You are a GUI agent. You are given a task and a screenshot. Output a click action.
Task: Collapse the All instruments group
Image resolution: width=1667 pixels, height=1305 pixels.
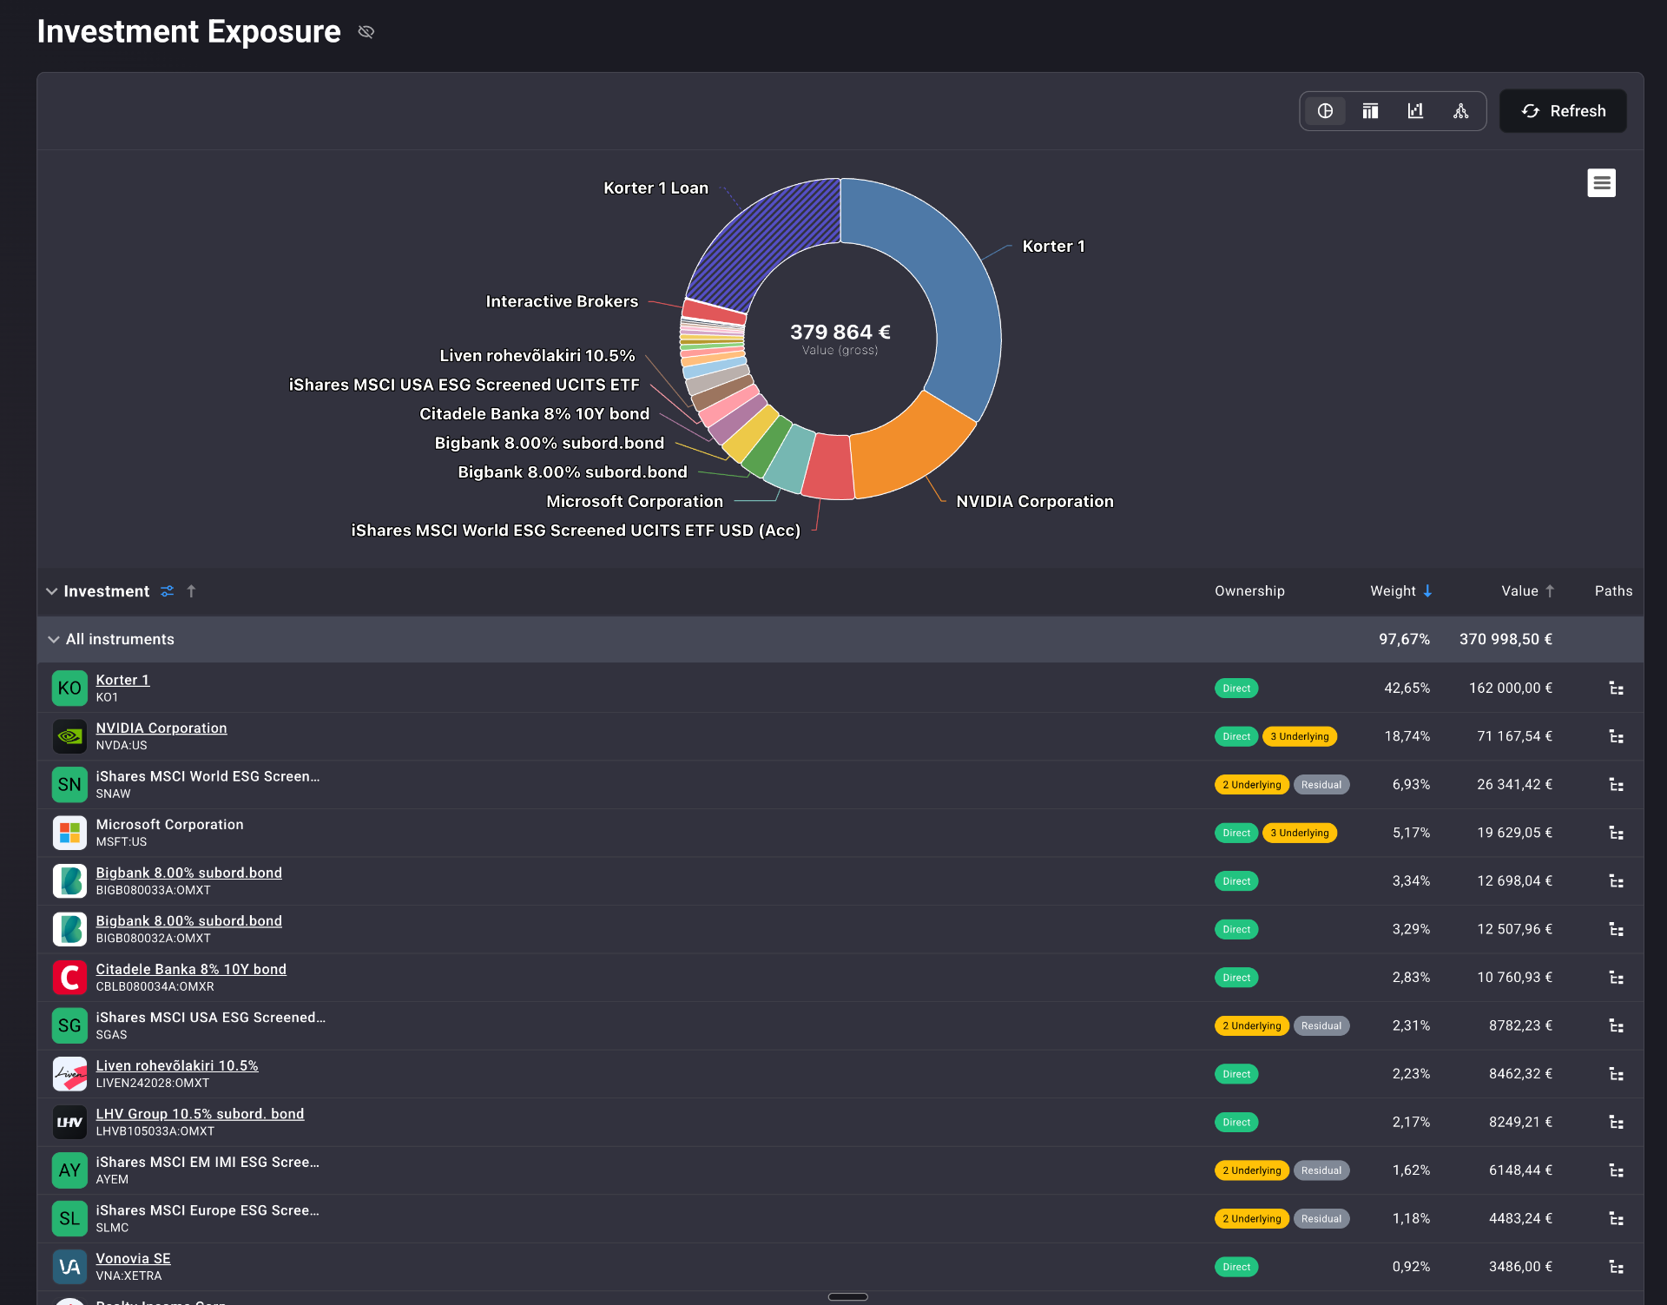(54, 639)
